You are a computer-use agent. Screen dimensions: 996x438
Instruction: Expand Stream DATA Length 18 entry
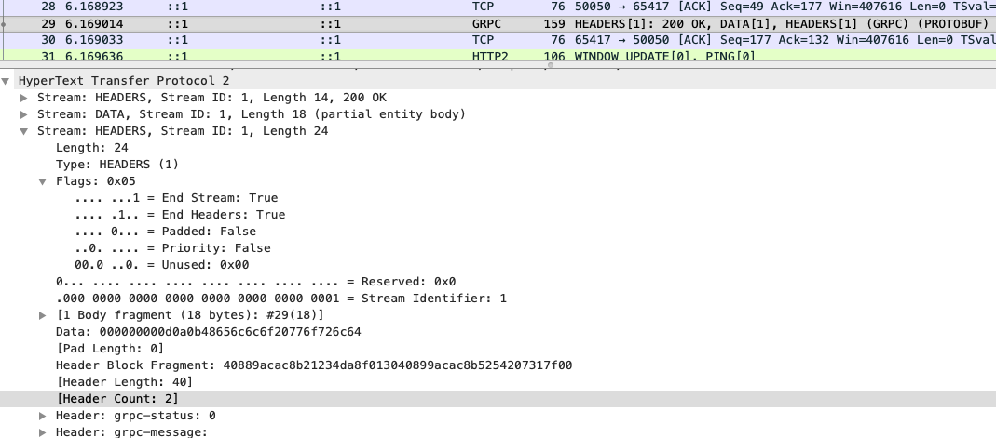pos(24,114)
